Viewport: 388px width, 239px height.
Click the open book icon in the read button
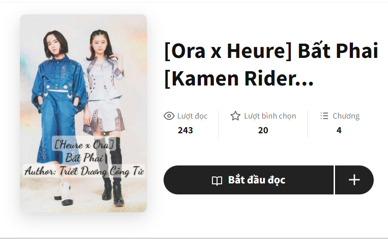pos(217,181)
